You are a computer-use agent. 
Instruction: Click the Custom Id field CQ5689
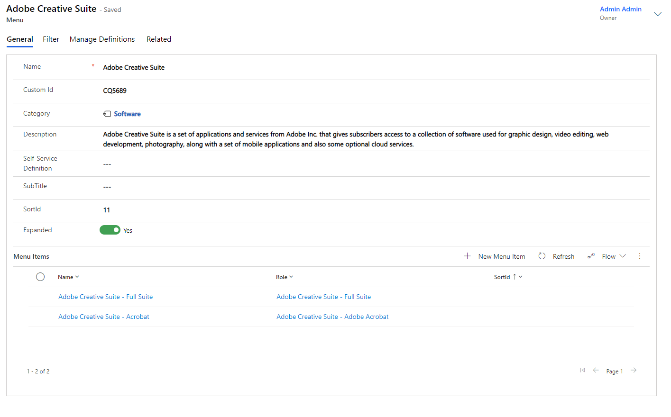click(x=115, y=91)
